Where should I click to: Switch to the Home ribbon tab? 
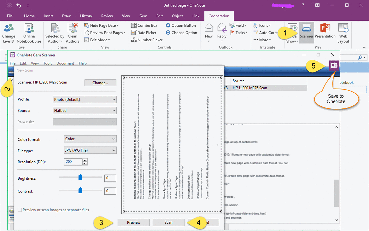pyautogui.click(x=30, y=16)
